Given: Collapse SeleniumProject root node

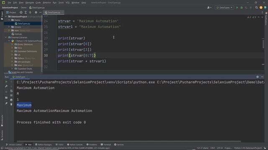Looking at the screenshot, I should coord(6,17).
